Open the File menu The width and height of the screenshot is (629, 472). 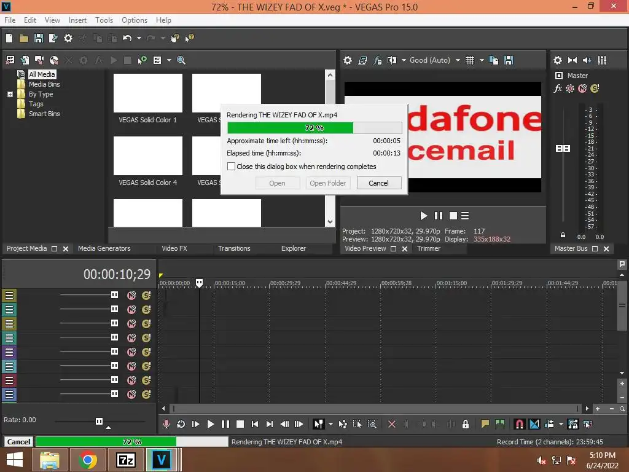tap(10, 20)
